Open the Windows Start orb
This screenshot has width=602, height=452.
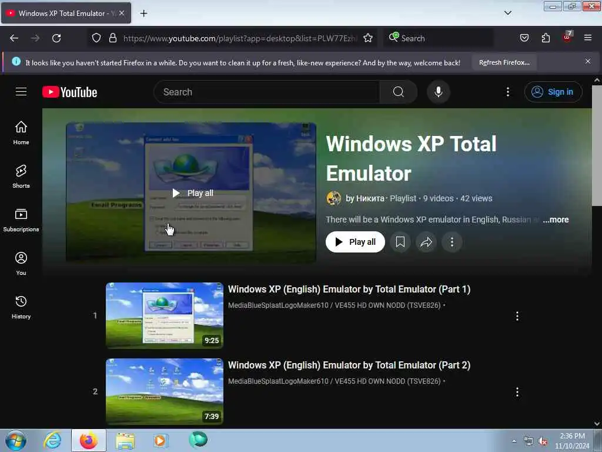[x=16, y=440]
